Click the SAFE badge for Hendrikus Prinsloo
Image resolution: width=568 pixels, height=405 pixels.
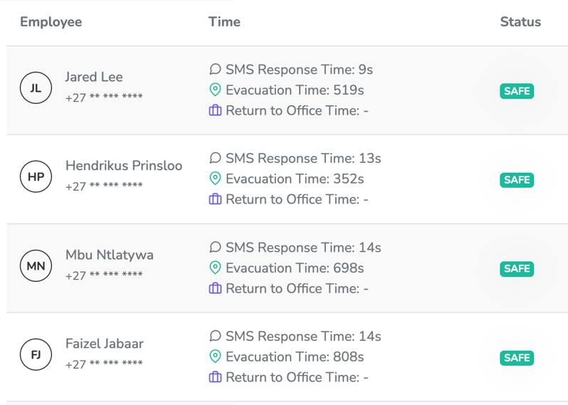pyautogui.click(x=517, y=180)
